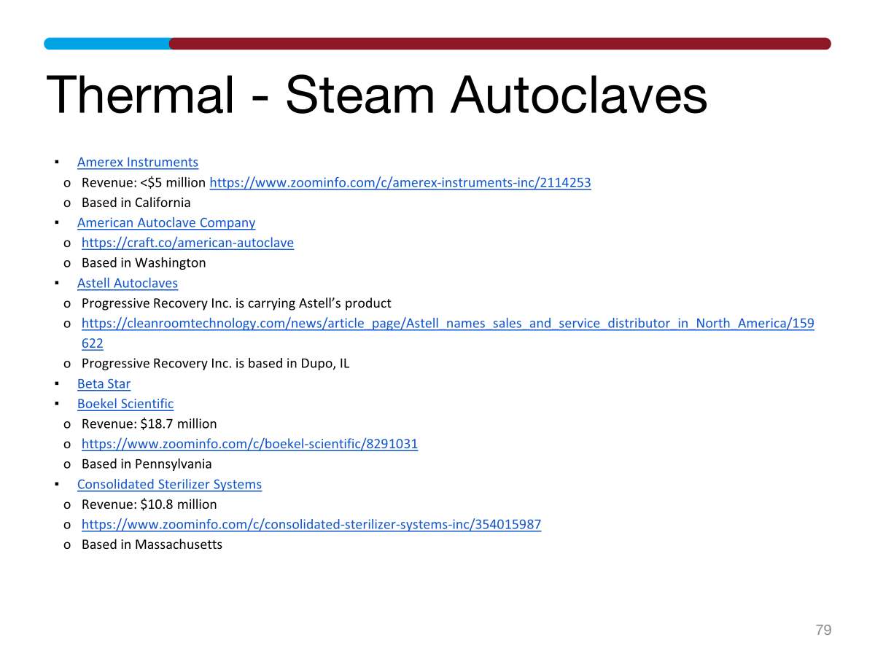The image size is (875, 656).
Task: Click the text Revenue: $18.7 million
Action: tap(149, 423)
